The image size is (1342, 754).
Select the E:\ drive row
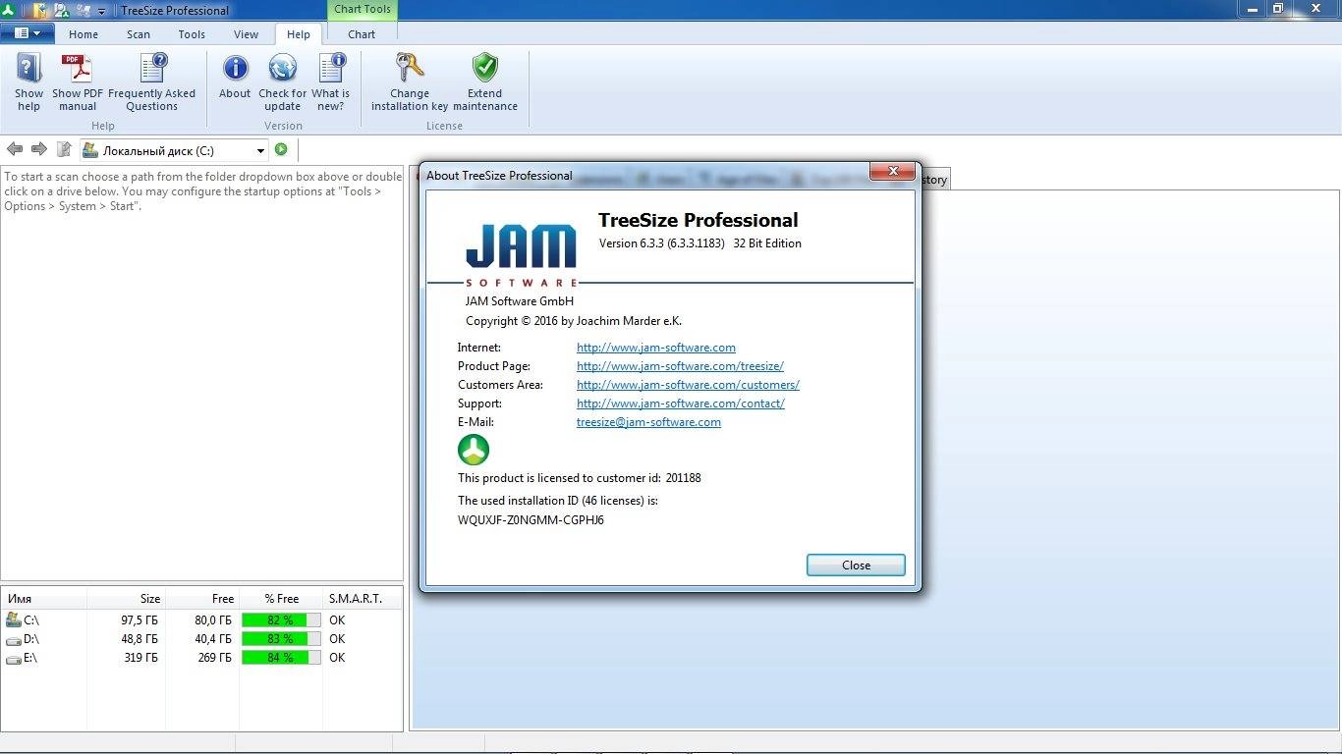tap(201, 657)
